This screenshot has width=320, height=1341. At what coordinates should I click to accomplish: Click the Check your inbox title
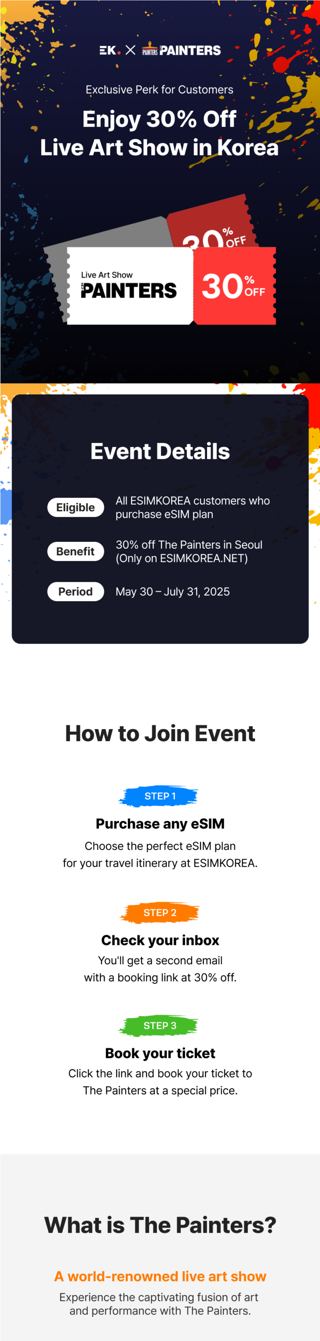coord(160,940)
